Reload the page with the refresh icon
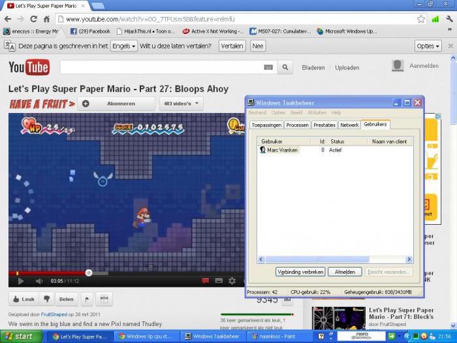457x343 pixels. [x=33, y=19]
